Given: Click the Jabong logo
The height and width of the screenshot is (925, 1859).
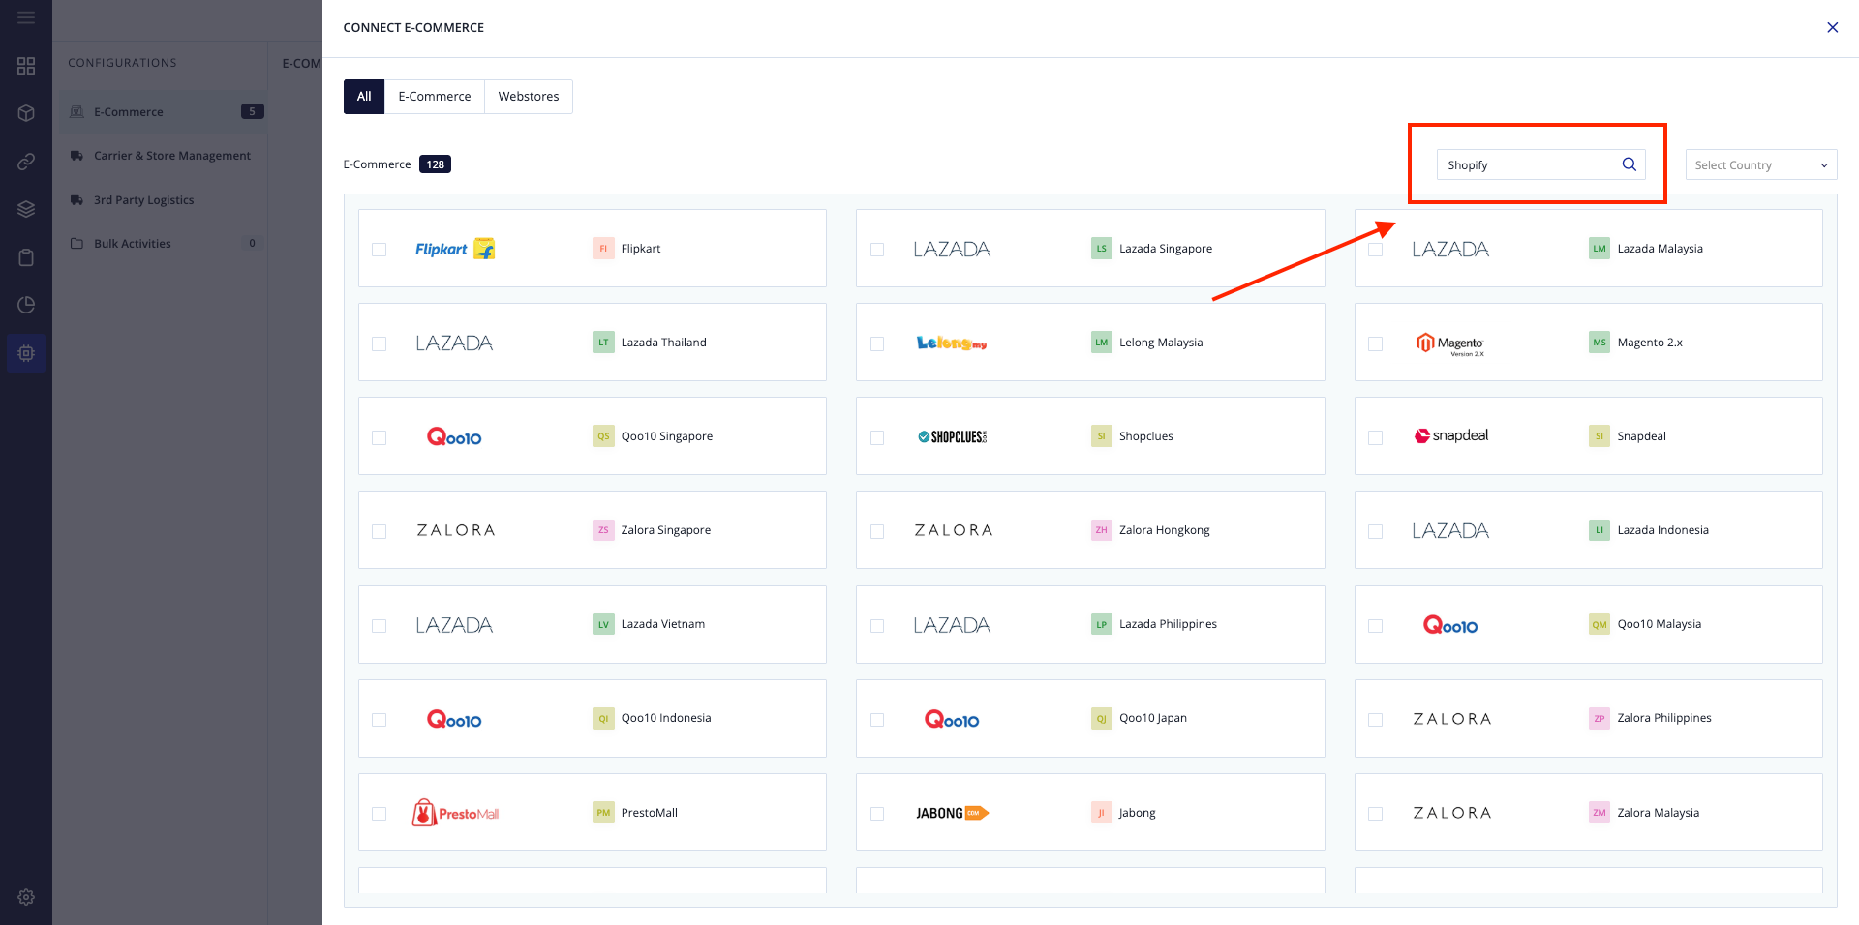Looking at the screenshot, I should tap(953, 813).
